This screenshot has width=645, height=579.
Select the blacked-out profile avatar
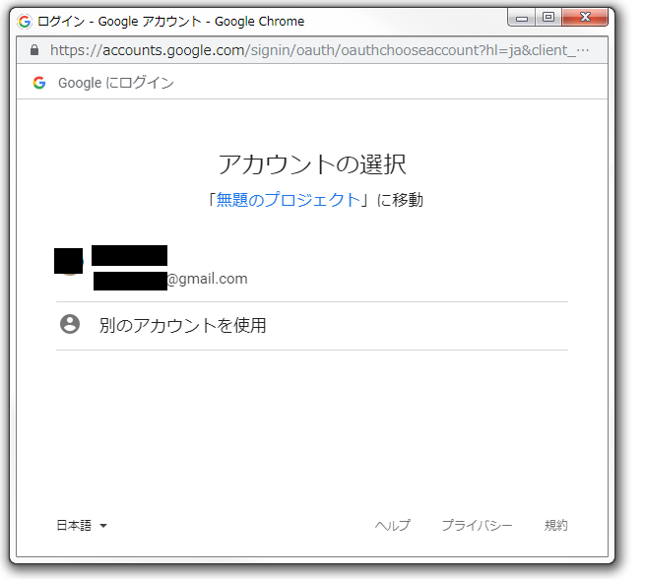[x=69, y=261]
